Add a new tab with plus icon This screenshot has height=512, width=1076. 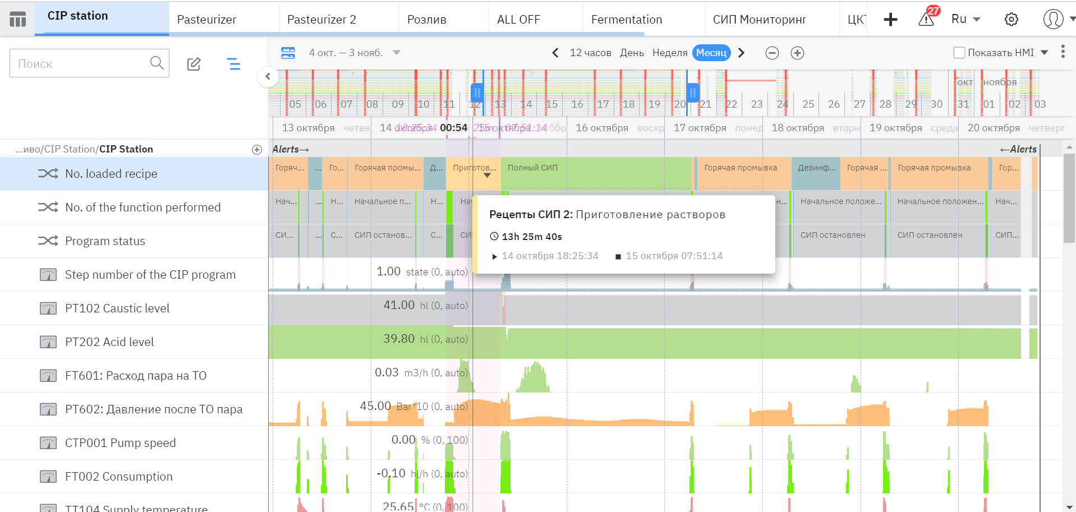coord(890,20)
